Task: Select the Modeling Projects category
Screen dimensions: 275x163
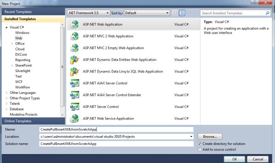Action: (x=24, y=115)
